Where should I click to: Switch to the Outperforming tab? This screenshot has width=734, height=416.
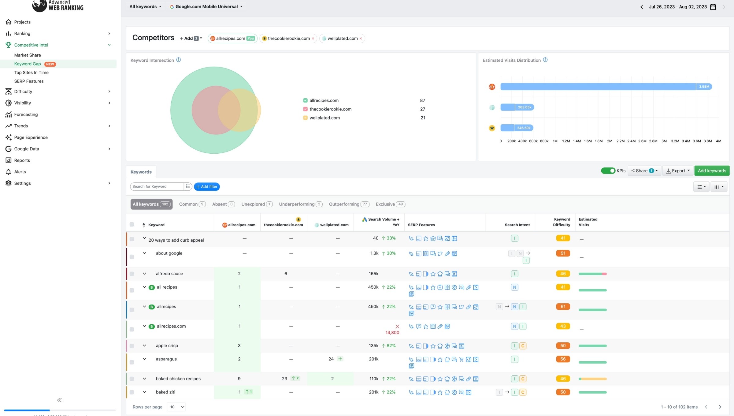click(349, 204)
